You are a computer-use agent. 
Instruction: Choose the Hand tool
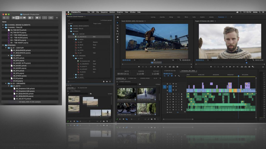(117, 40)
